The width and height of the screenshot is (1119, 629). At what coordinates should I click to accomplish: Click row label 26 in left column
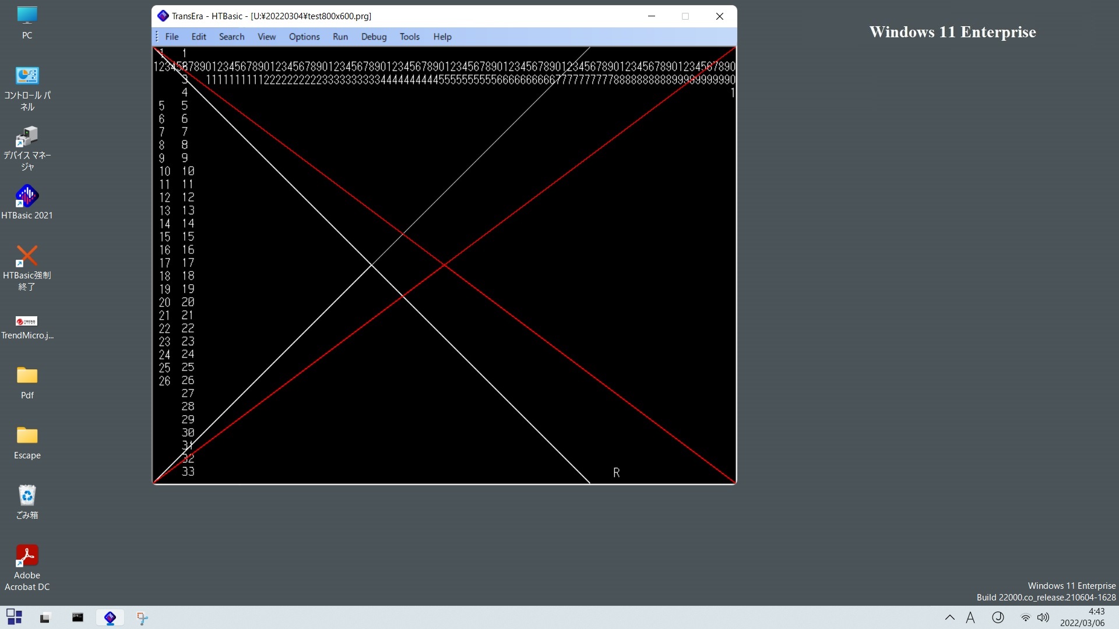164,381
